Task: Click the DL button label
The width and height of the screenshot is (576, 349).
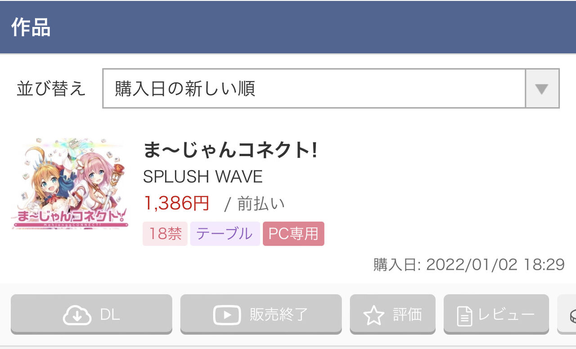Action: pos(110,315)
